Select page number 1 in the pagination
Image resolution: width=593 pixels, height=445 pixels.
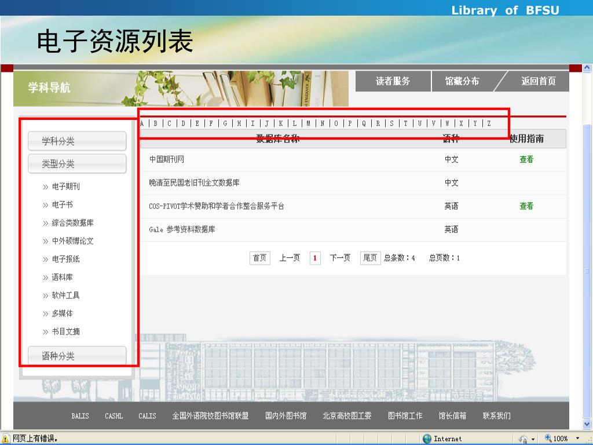[x=315, y=258]
